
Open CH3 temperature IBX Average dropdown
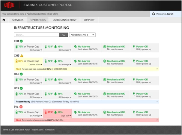[x=65, y=64]
